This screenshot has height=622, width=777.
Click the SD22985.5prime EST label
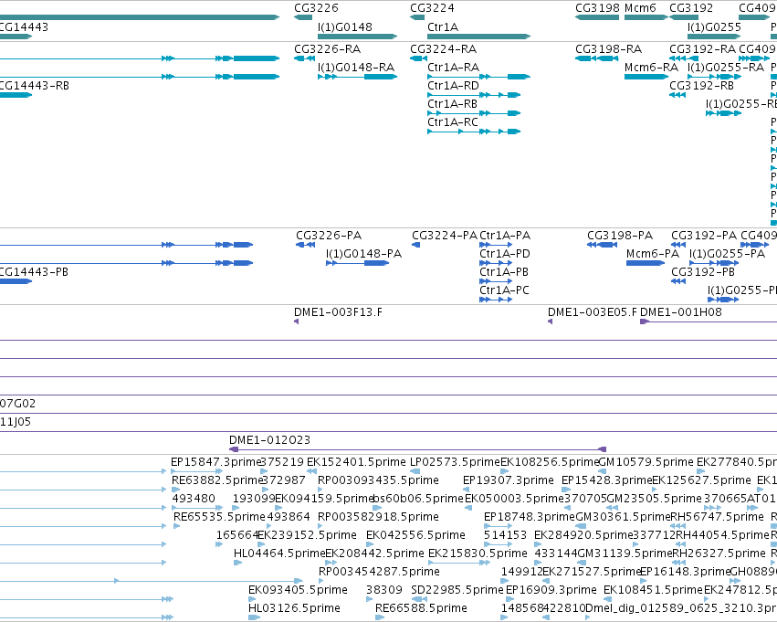point(457,589)
